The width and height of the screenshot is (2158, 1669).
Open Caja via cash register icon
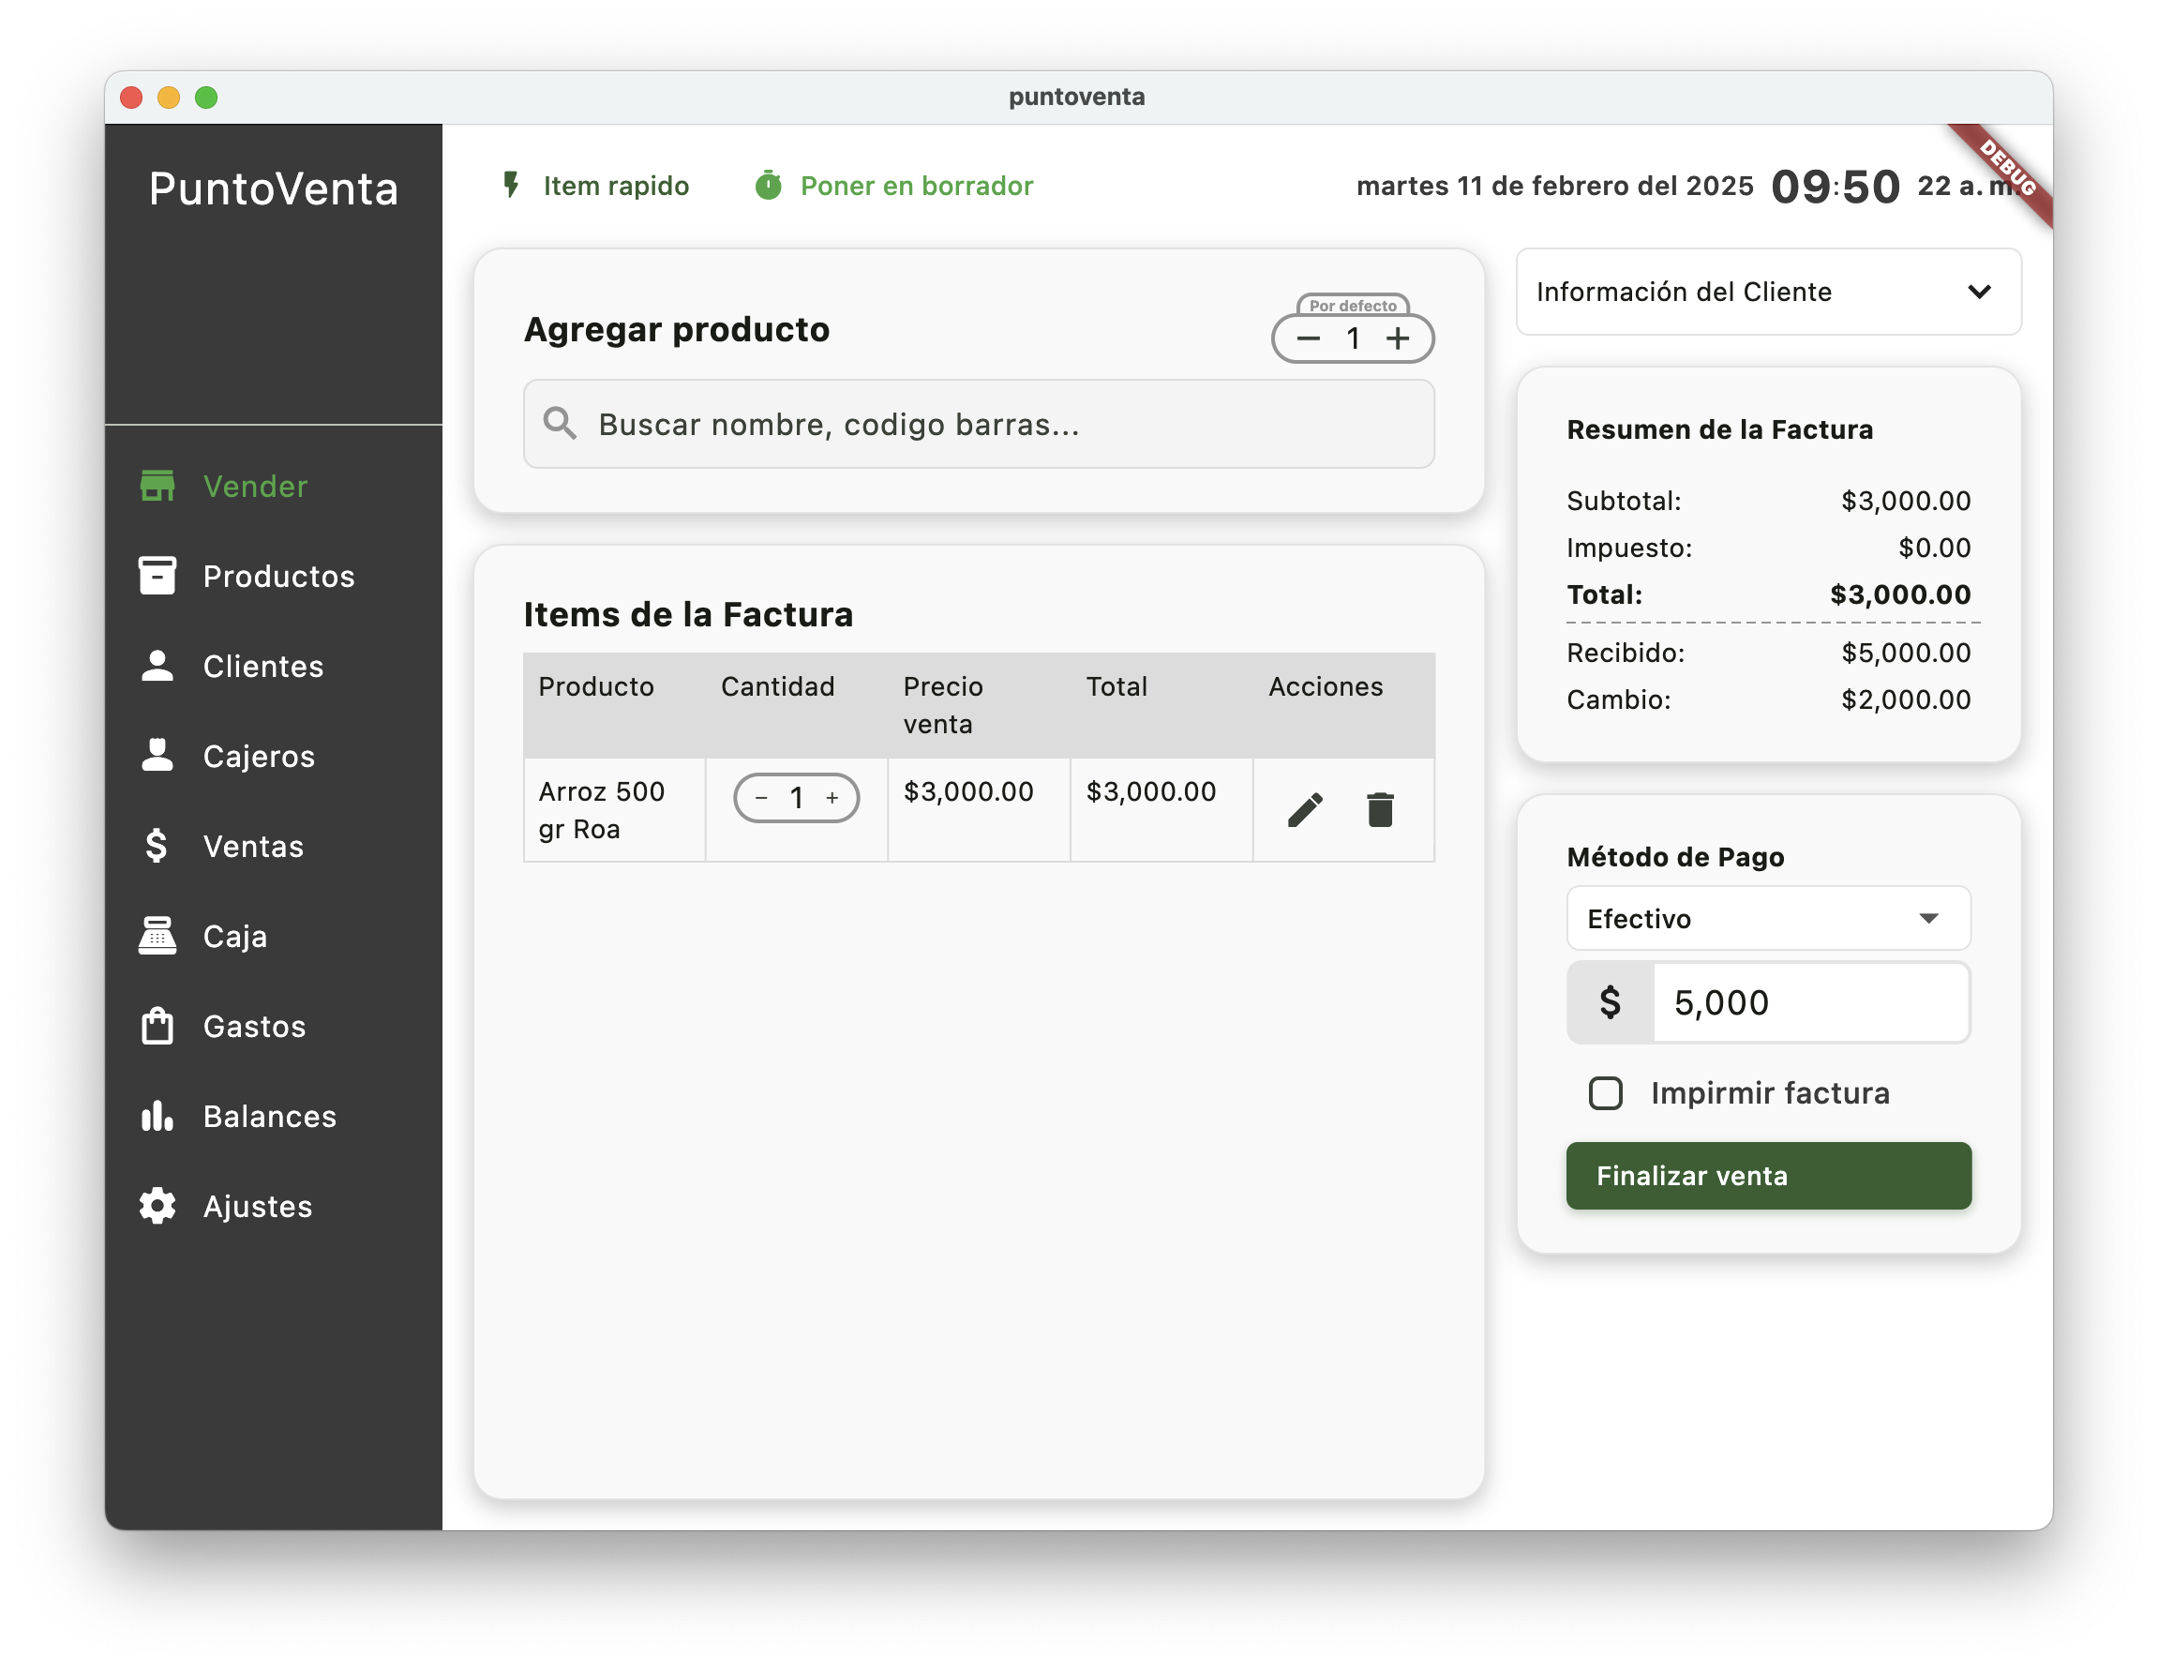pyautogui.click(x=157, y=936)
